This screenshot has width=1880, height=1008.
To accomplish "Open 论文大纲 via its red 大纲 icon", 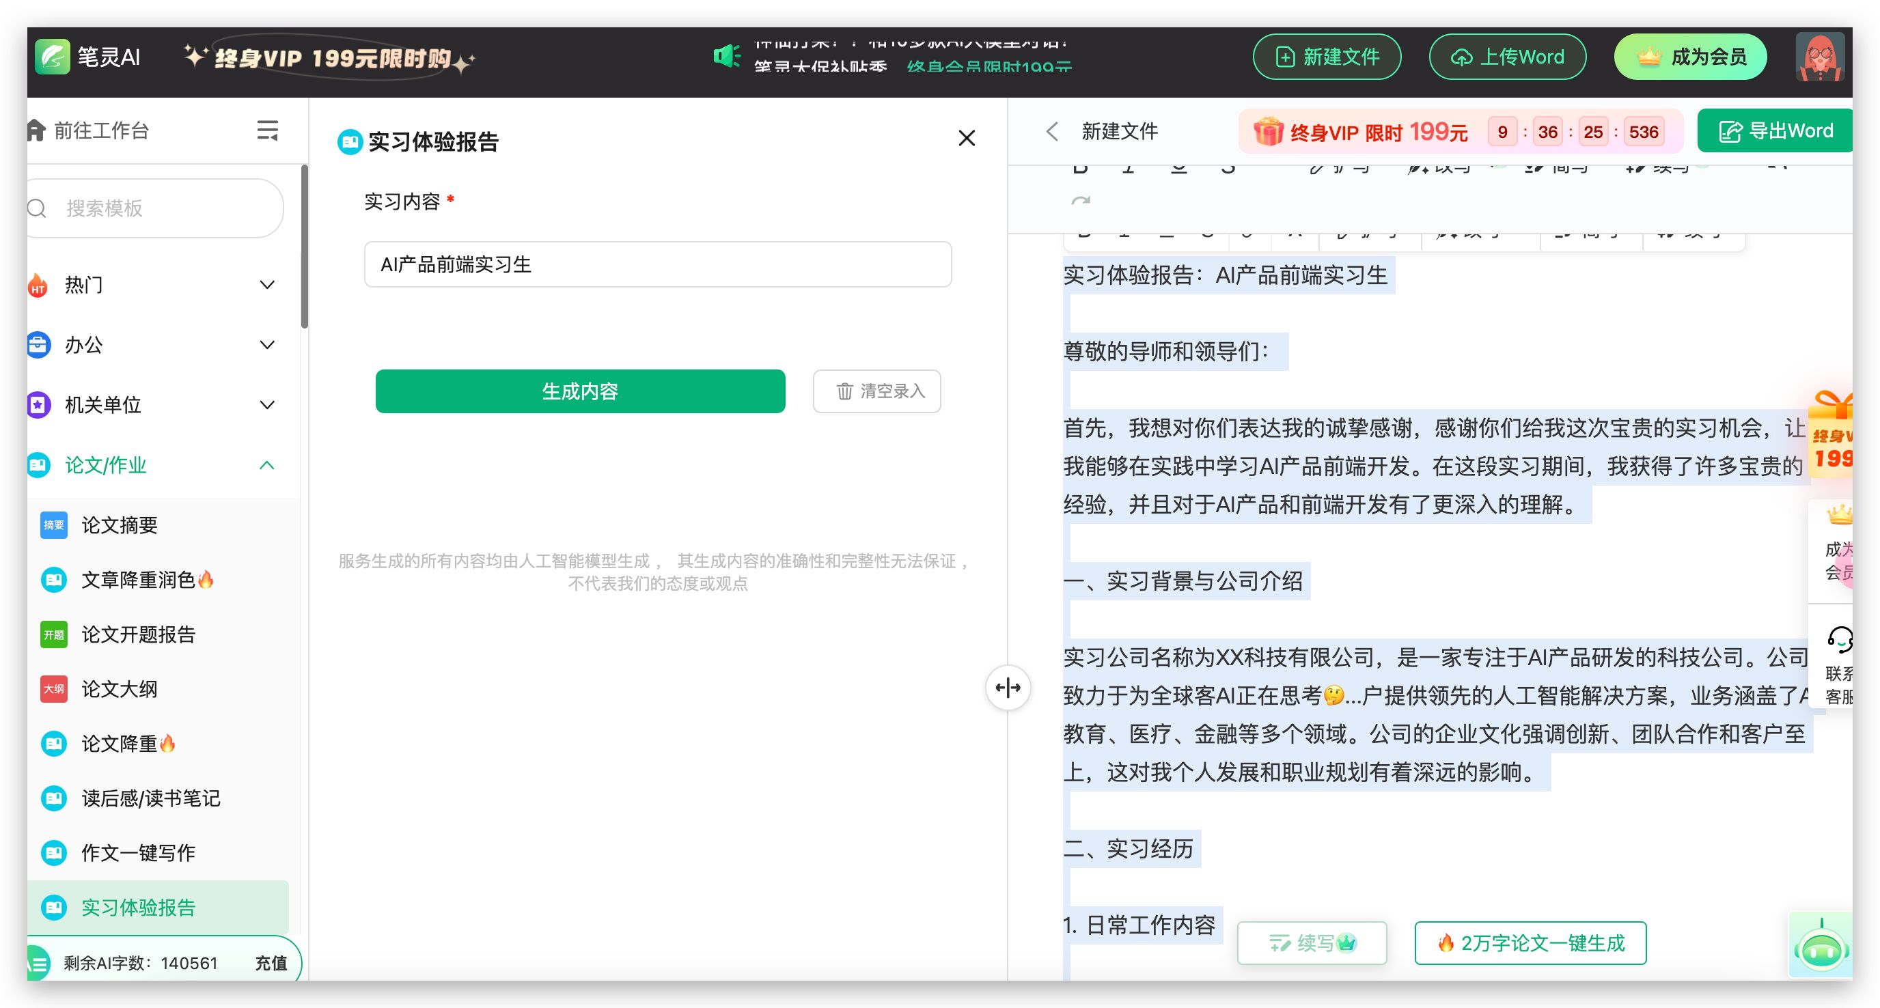I will pos(54,689).
